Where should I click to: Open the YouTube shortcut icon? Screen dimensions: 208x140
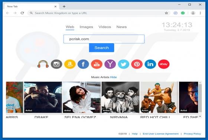97,64
